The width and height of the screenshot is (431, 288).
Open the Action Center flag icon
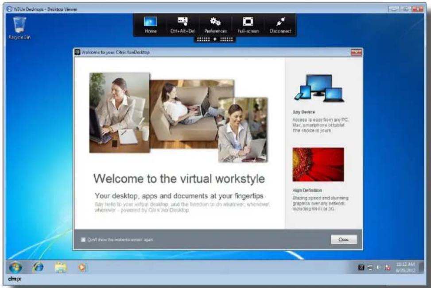(387, 267)
